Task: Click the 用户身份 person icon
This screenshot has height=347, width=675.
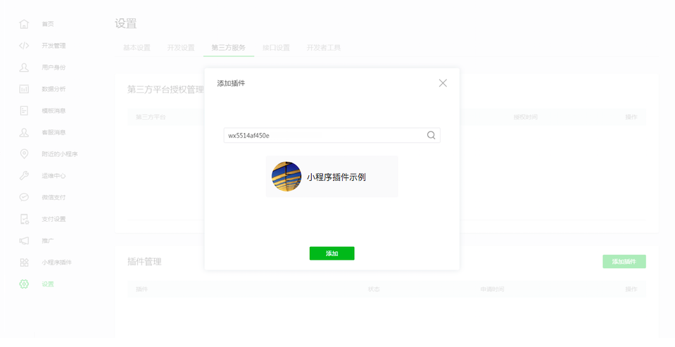Action: pyautogui.click(x=24, y=68)
